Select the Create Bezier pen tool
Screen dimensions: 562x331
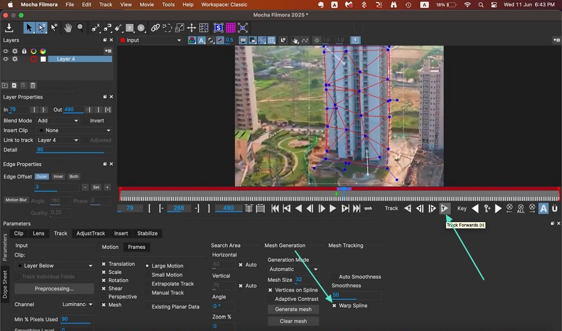pyautogui.click(x=107, y=28)
